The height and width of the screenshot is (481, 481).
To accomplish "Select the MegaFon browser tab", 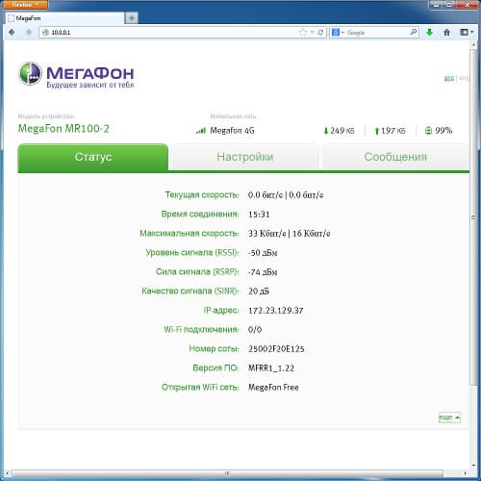I will coord(64,18).
